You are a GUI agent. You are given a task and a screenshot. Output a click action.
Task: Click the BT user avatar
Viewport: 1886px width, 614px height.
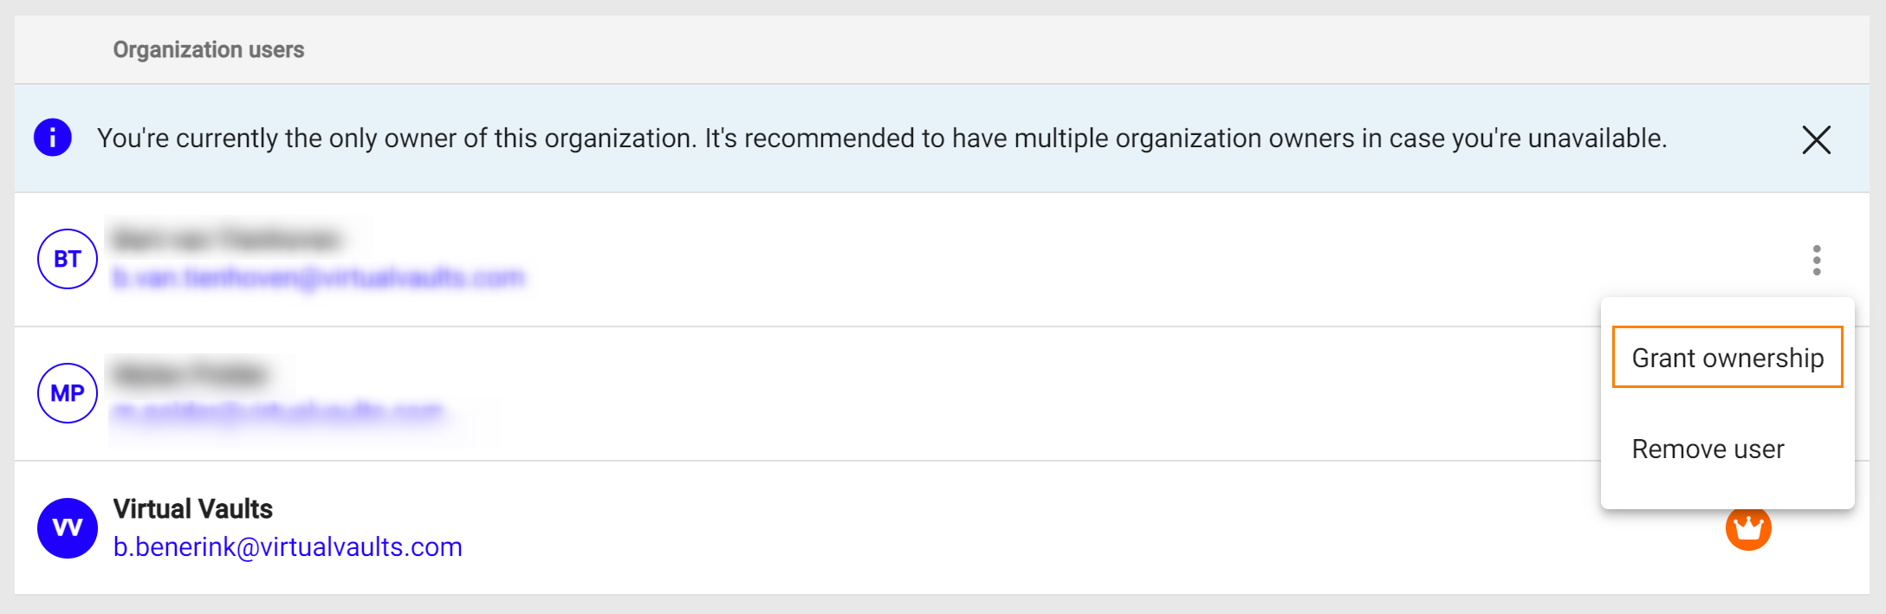tap(68, 259)
